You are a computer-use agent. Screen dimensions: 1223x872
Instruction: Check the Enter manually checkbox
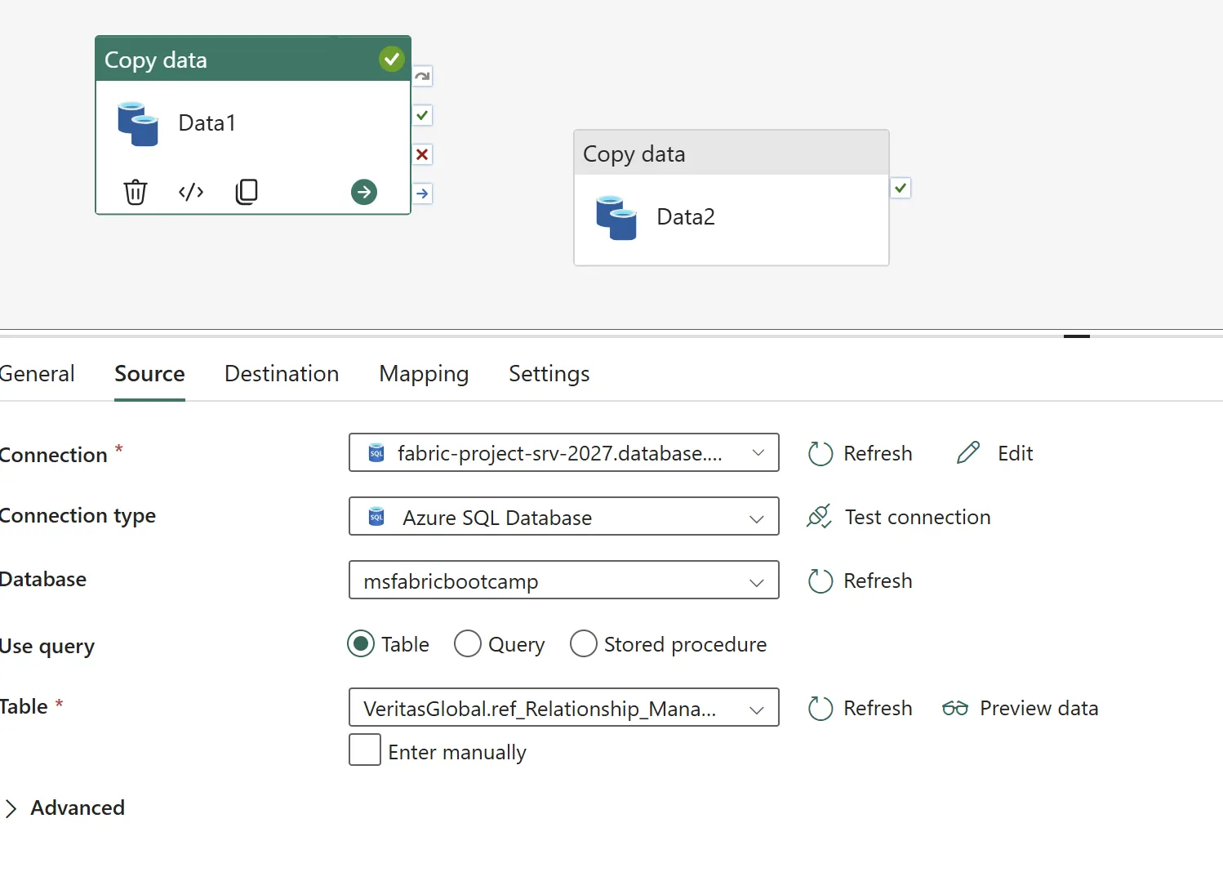(365, 750)
